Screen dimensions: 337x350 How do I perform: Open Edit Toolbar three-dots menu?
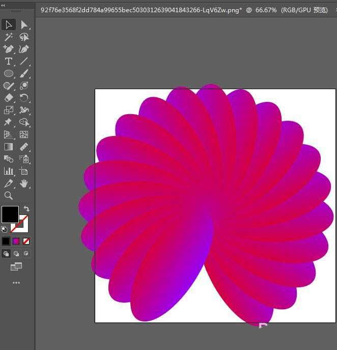point(16,283)
